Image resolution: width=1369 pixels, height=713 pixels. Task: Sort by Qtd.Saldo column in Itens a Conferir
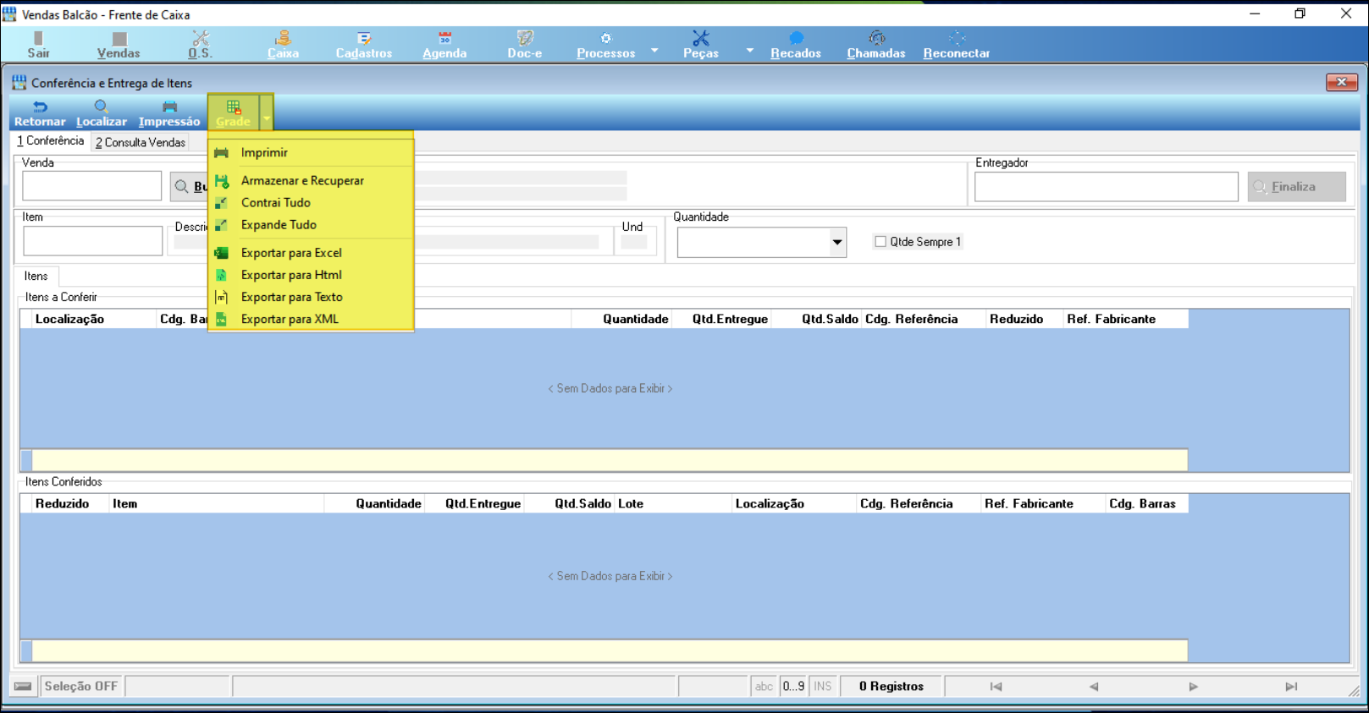[x=816, y=319]
